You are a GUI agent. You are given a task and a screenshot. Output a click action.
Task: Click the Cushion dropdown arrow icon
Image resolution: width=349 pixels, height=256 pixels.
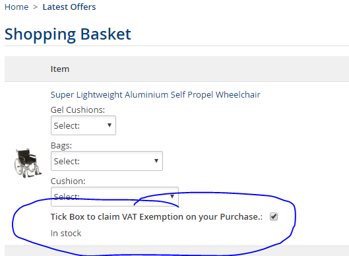(172, 197)
